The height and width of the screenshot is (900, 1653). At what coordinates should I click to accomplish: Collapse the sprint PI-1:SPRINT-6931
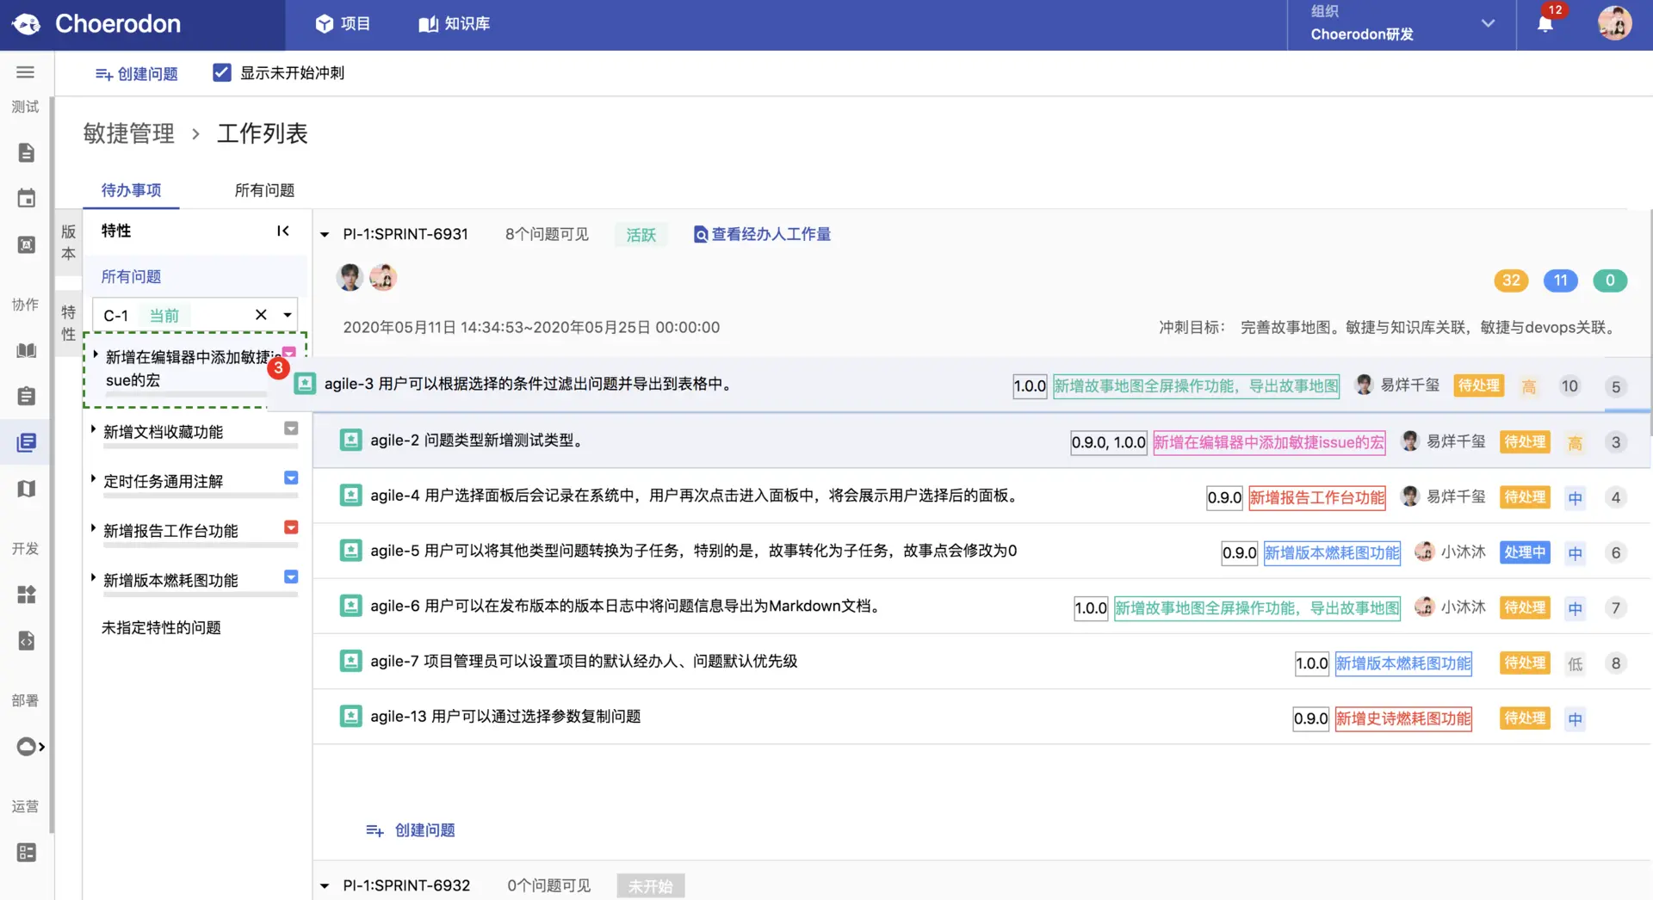tap(324, 234)
